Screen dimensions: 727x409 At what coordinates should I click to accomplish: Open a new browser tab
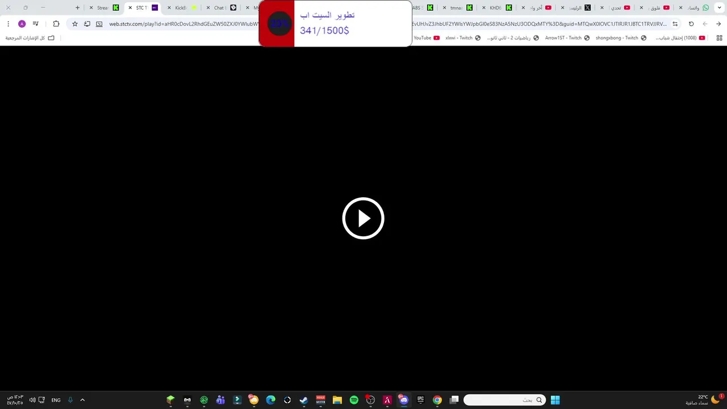point(77,7)
